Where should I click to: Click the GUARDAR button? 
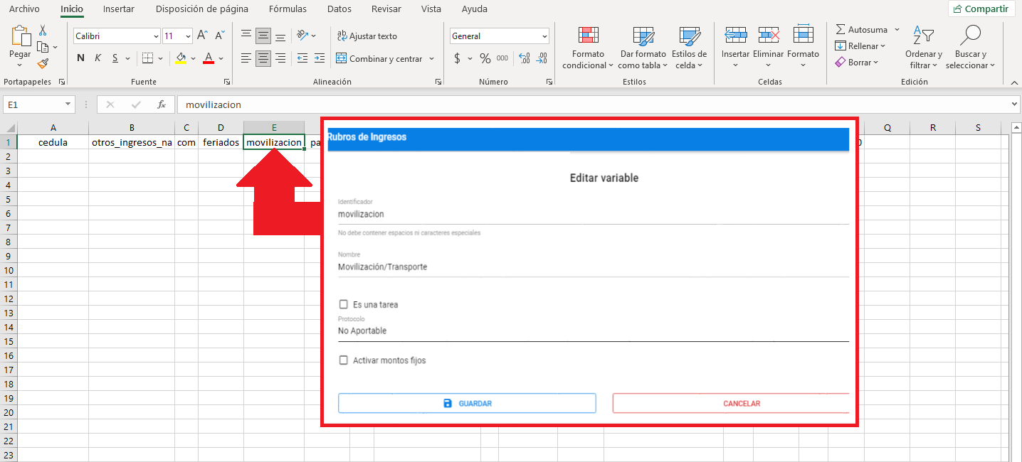point(467,403)
